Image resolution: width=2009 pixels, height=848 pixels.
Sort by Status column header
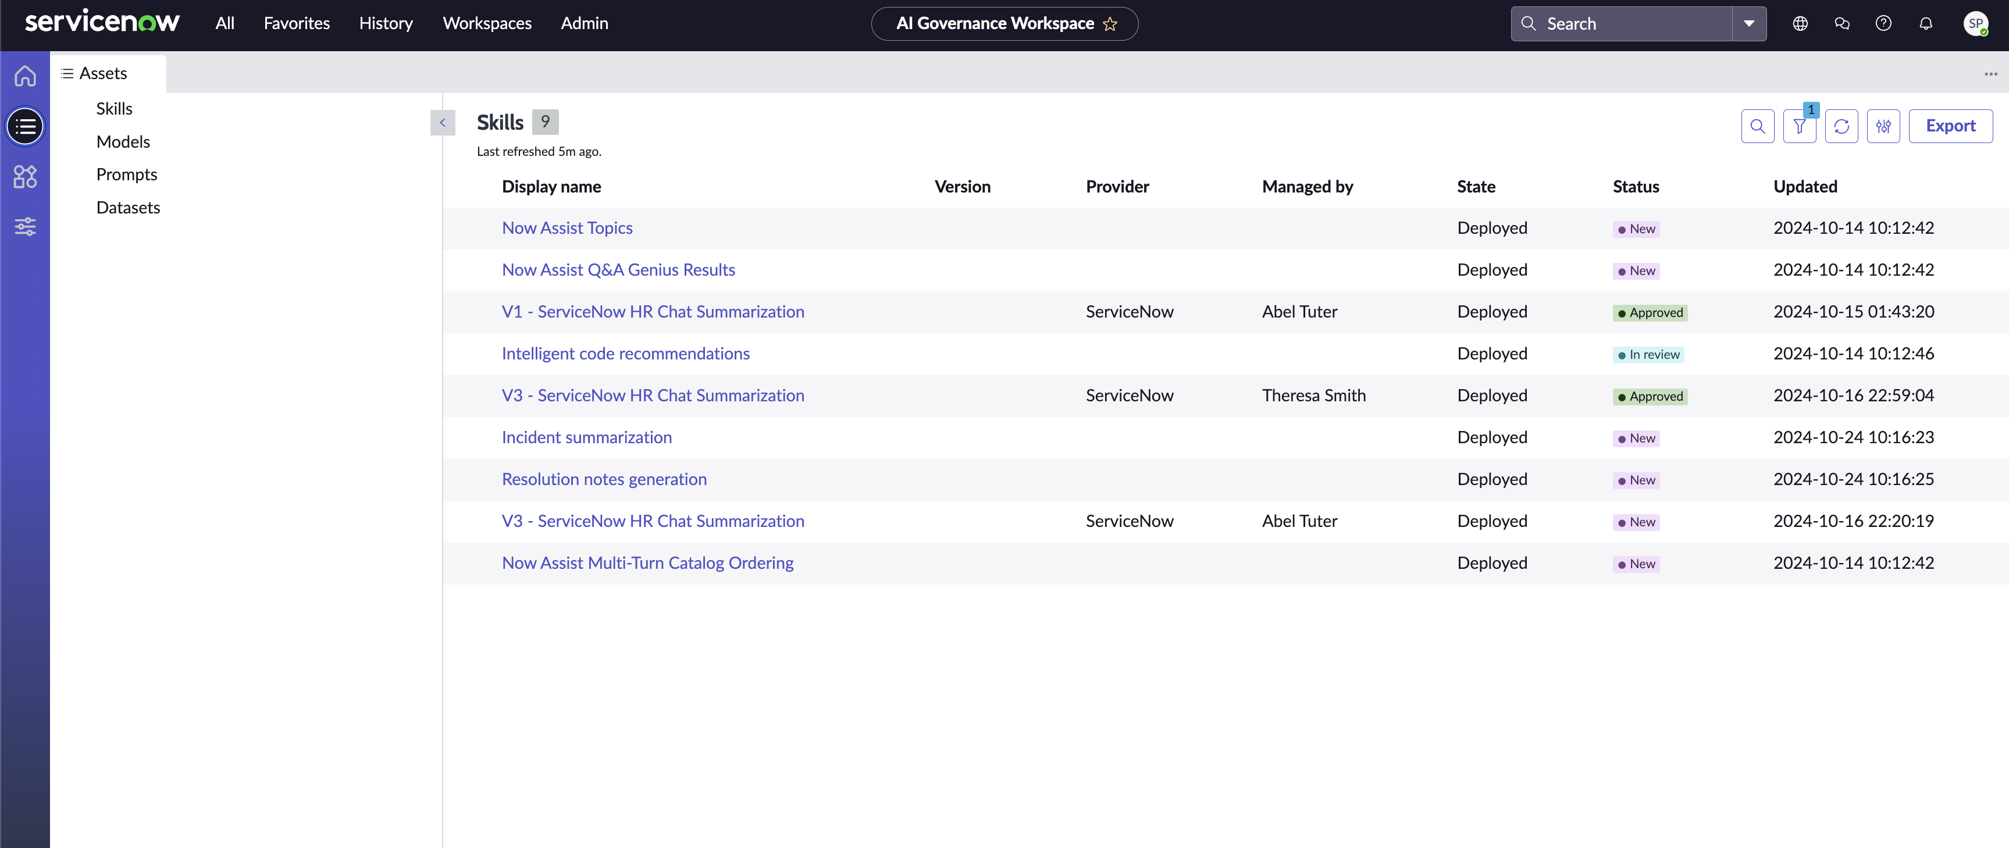(1636, 187)
